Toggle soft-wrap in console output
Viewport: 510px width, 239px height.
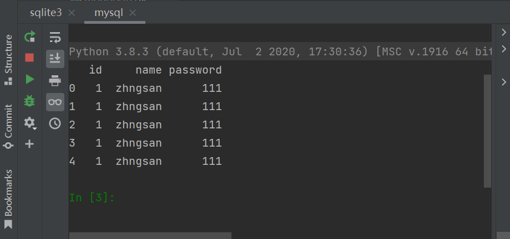click(x=55, y=37)
